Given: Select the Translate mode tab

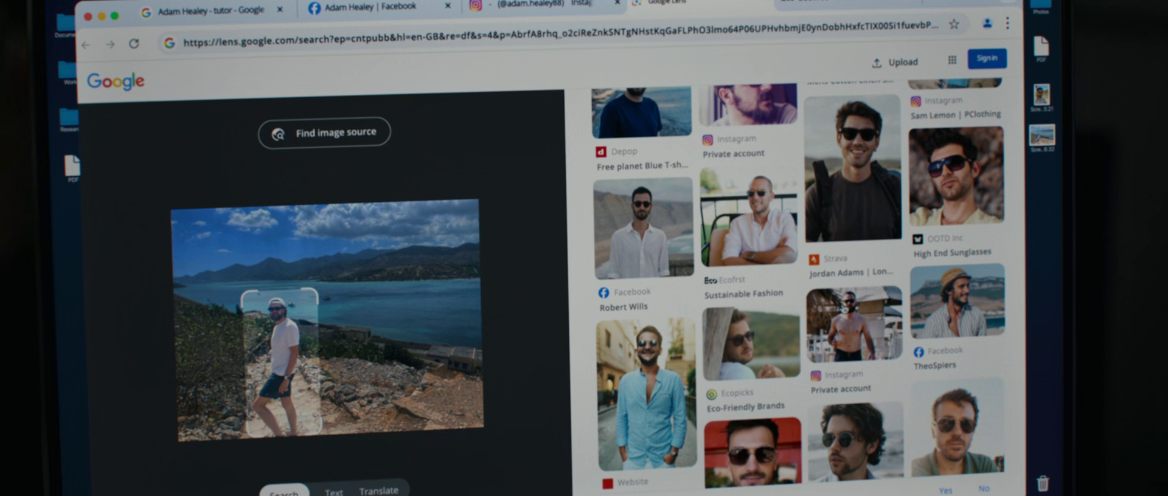Looking at the screenshot, I should (378, 491).
